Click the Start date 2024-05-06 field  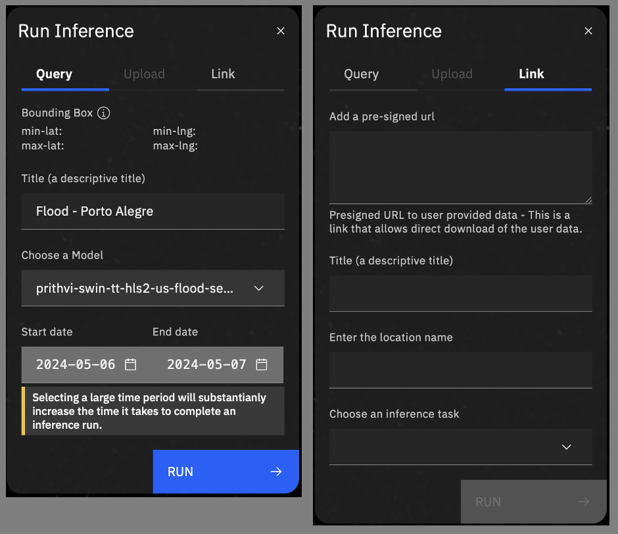76,364
